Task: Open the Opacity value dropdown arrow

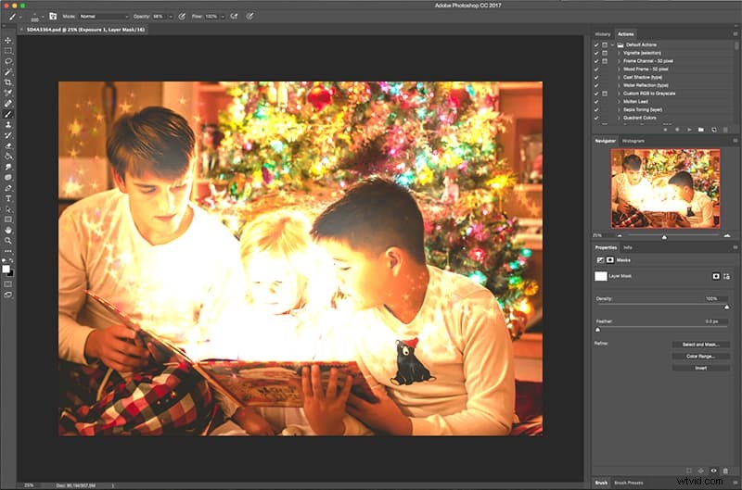Action: coord(171,16)
